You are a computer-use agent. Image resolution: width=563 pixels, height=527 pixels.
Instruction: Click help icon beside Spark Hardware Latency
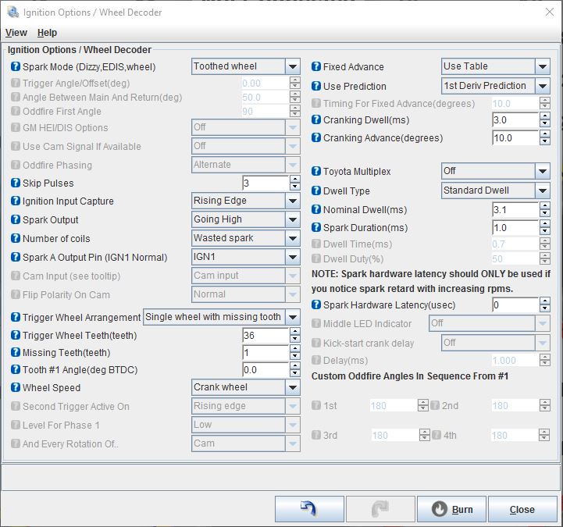316,304
